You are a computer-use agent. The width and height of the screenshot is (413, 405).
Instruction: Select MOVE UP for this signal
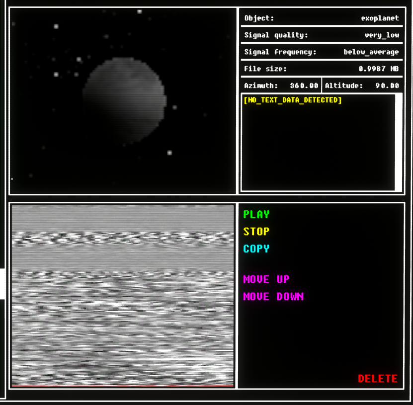pyautogui.click(x=266, y=279)
